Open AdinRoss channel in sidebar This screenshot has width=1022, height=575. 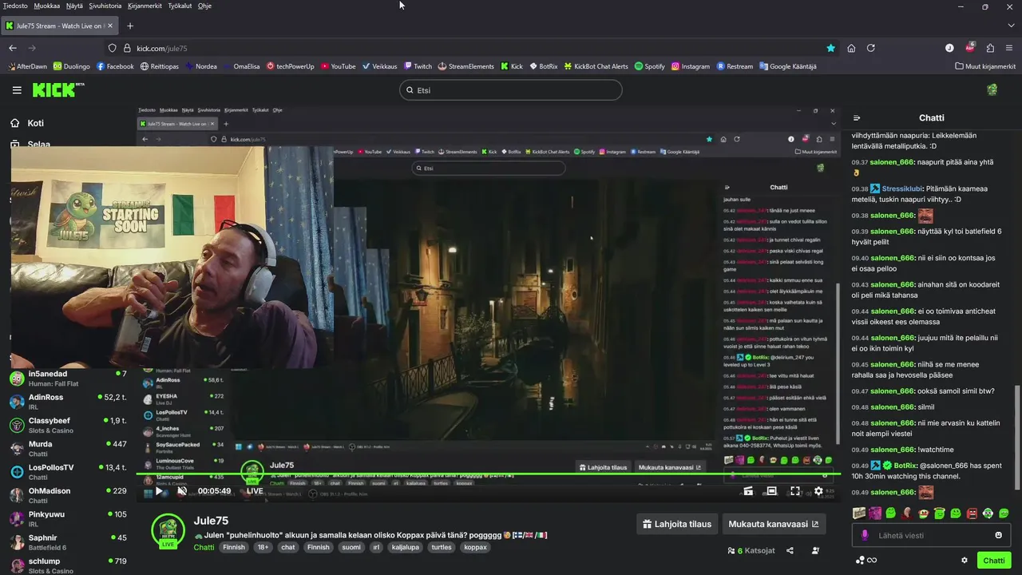pos(68,402)
